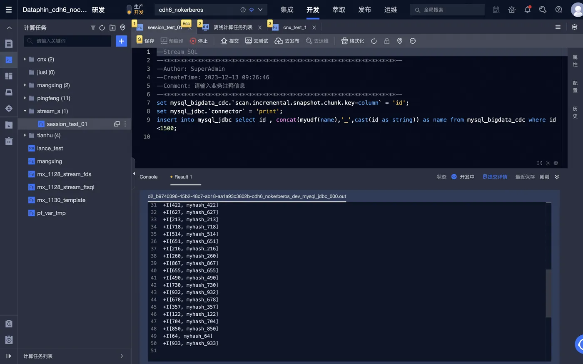
Task: Open the mx_1128_stream_ftsql task
Action: point(66,187)
